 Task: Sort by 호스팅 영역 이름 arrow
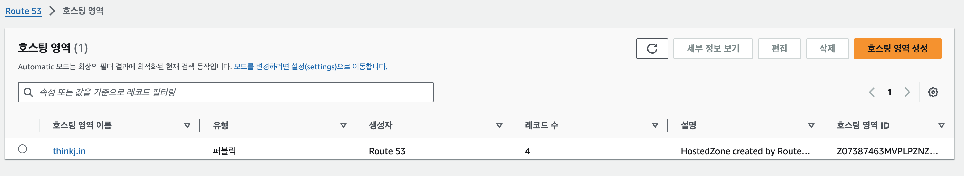pos(187,125)
